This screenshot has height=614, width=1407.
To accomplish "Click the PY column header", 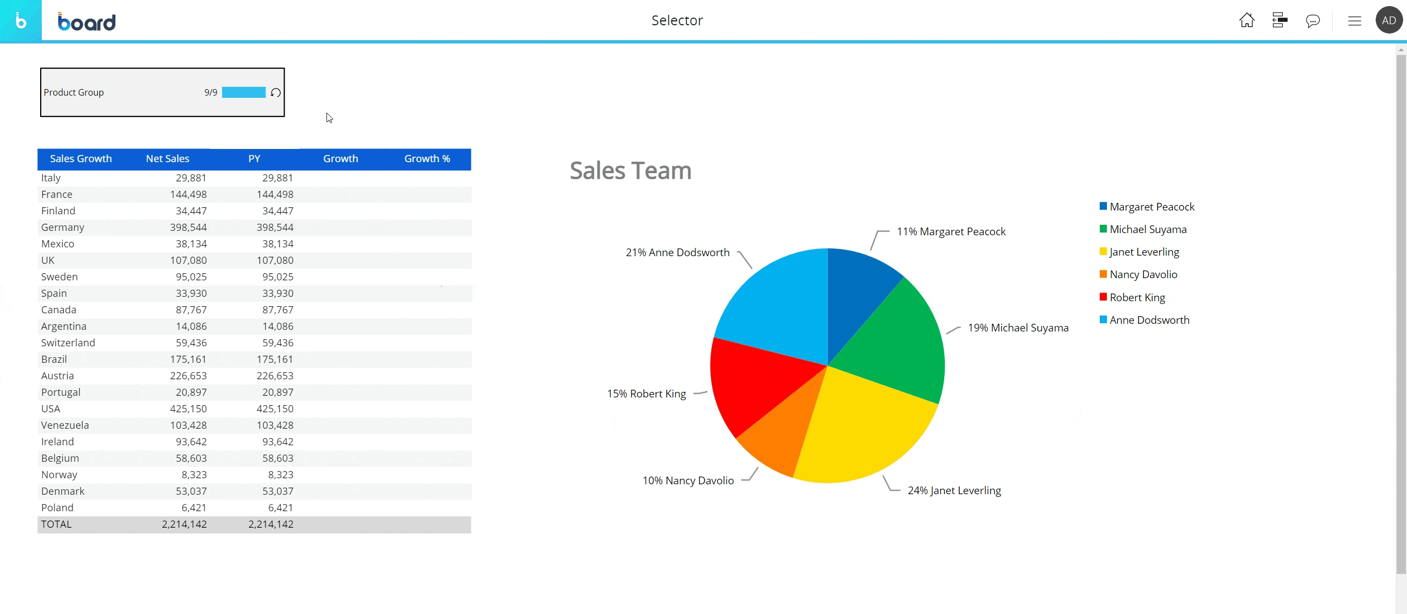I will tap(254, 159).
